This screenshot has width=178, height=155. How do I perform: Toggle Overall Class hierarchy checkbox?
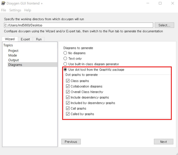pos(68,92)
